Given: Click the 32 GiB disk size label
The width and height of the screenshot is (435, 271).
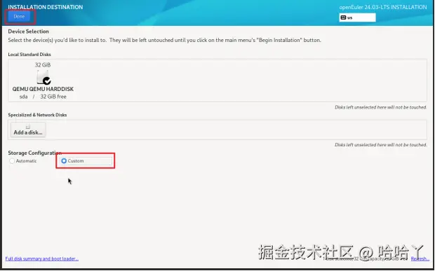Looking at the screenshot, I should click(43, 65).
